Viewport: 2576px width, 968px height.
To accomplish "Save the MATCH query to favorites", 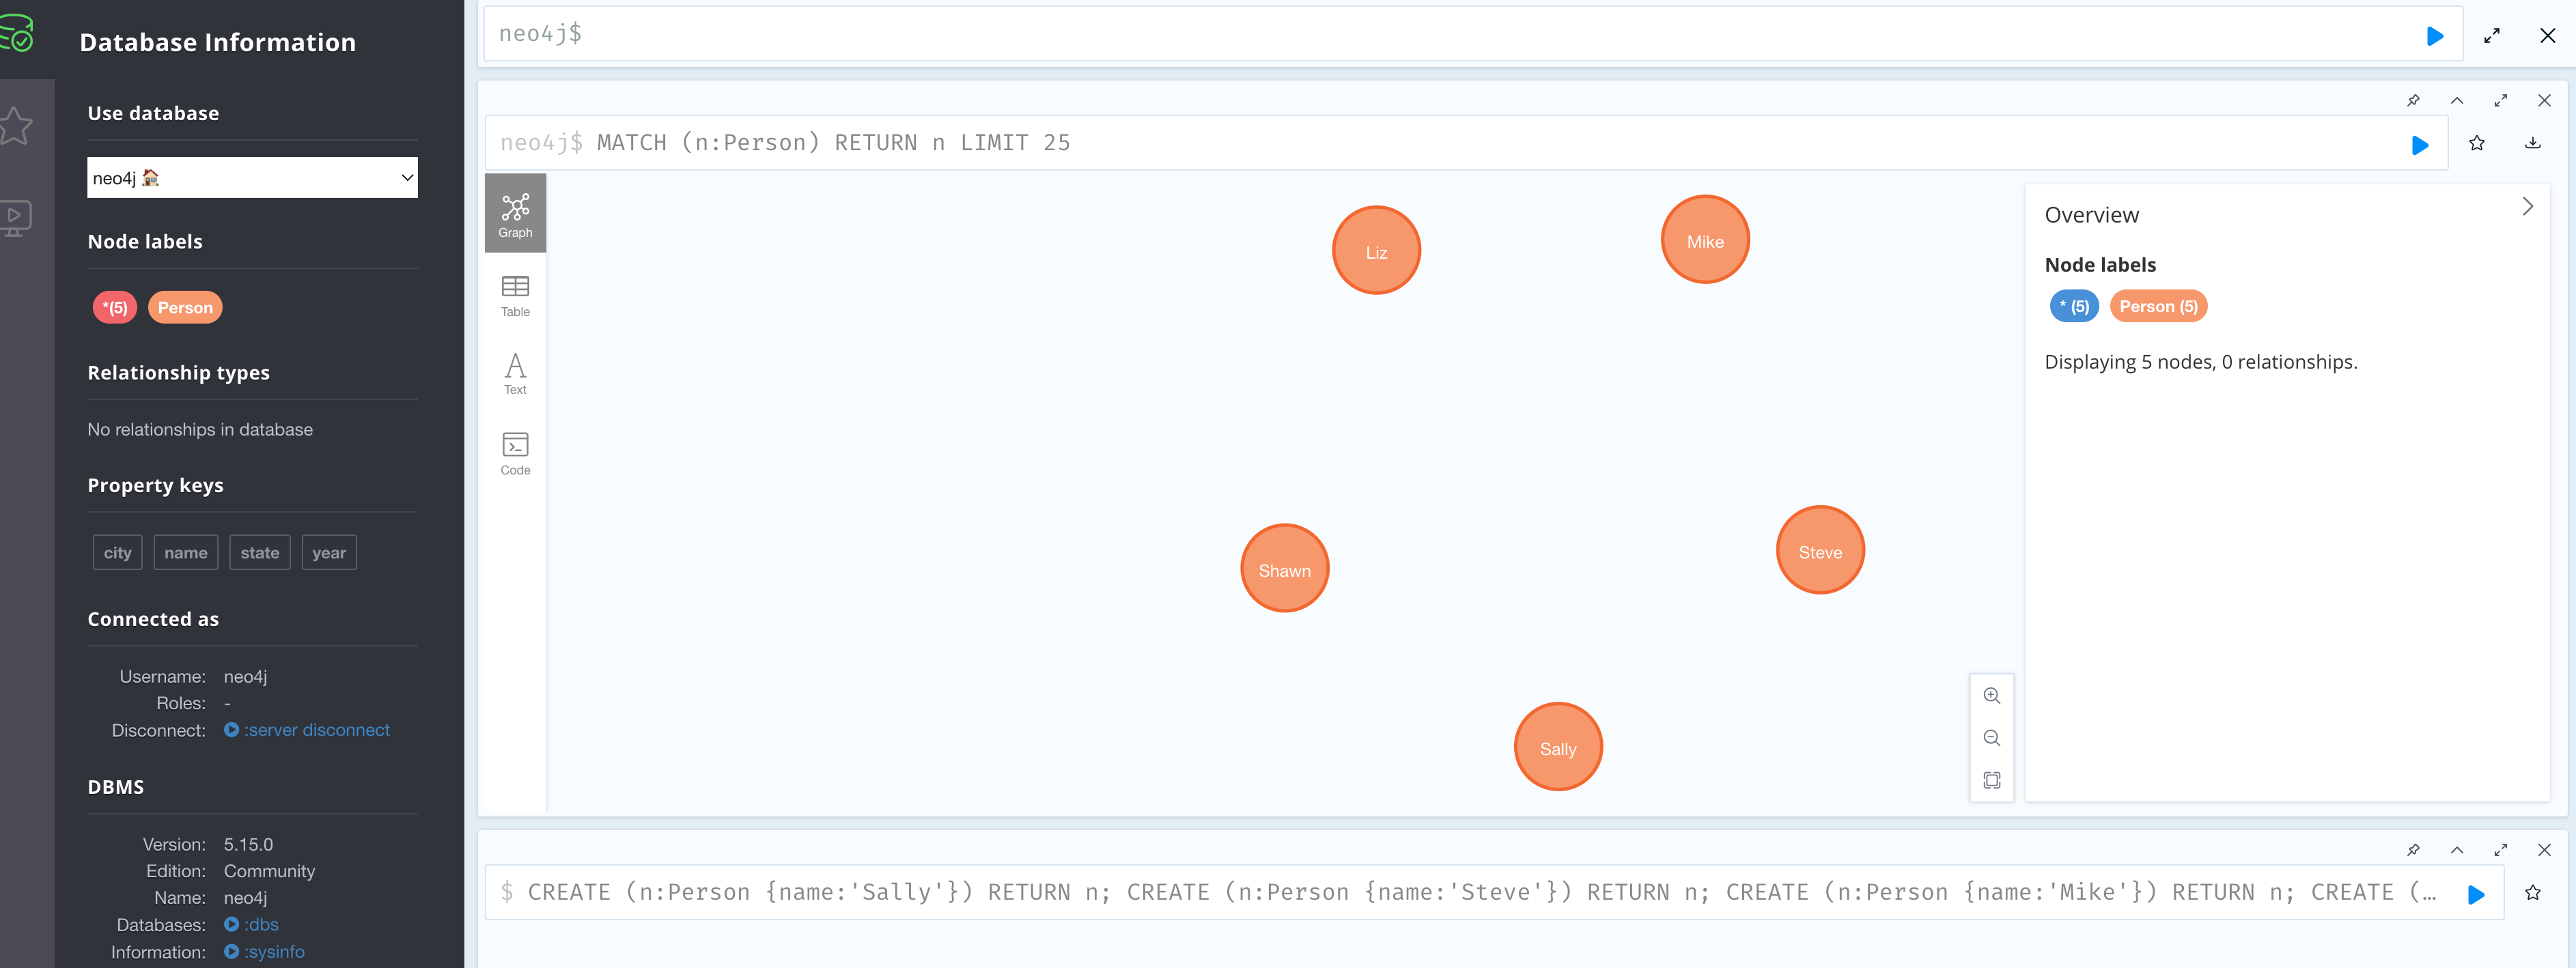I will coord(2476,143).
